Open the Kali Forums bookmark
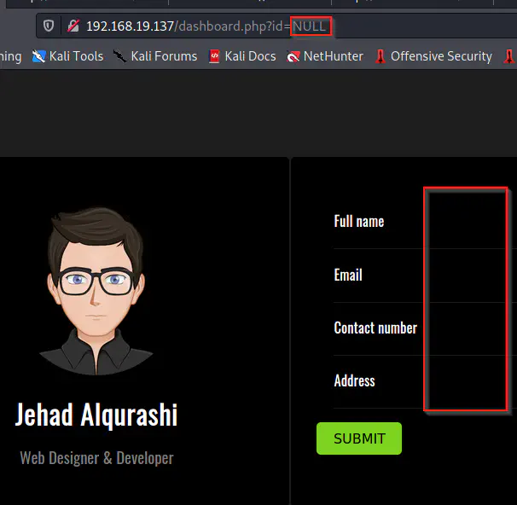Viewport: 517px width, 505px height. pyautogui.click(x=154, y=56)
